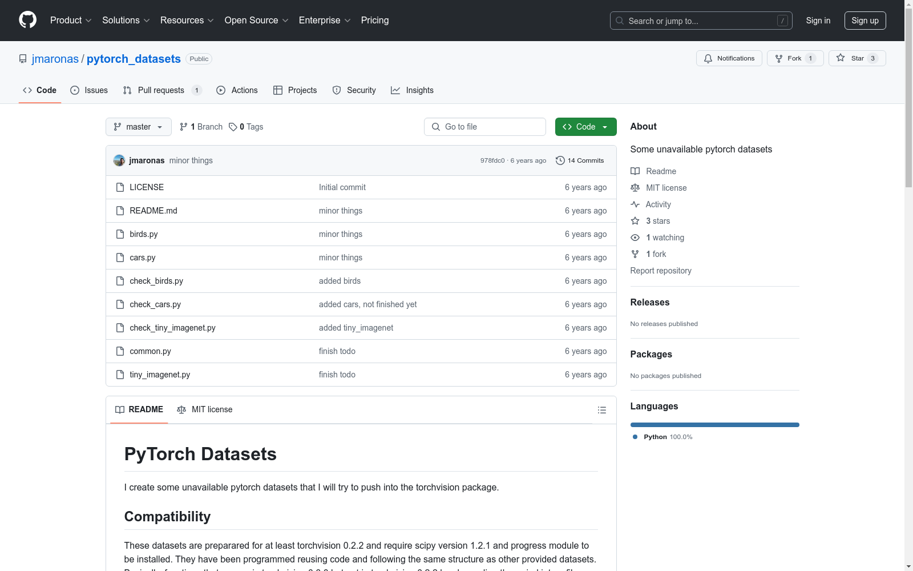This screenshot has height=571, width=913.
Task: Open the check_cars.py file
Action: 155,304
